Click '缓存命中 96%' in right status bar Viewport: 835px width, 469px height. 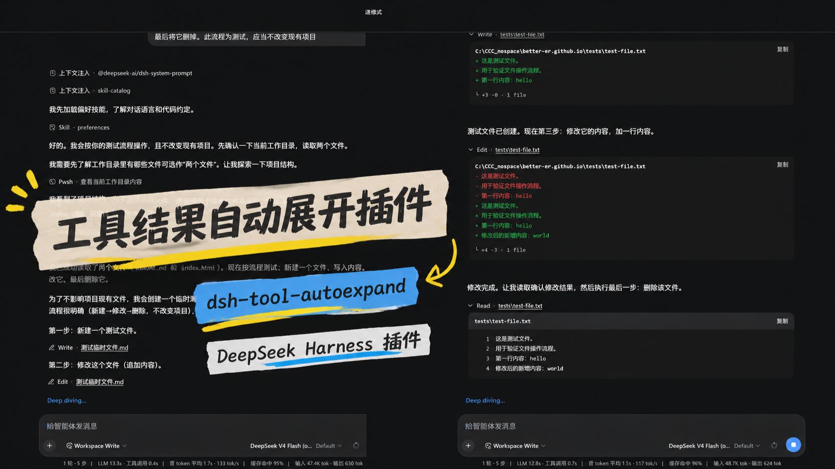(685, 464)
